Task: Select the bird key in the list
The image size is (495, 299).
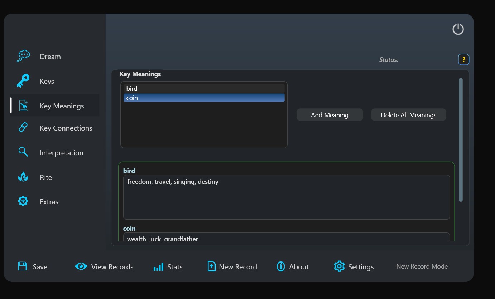Action: (204, 88)
